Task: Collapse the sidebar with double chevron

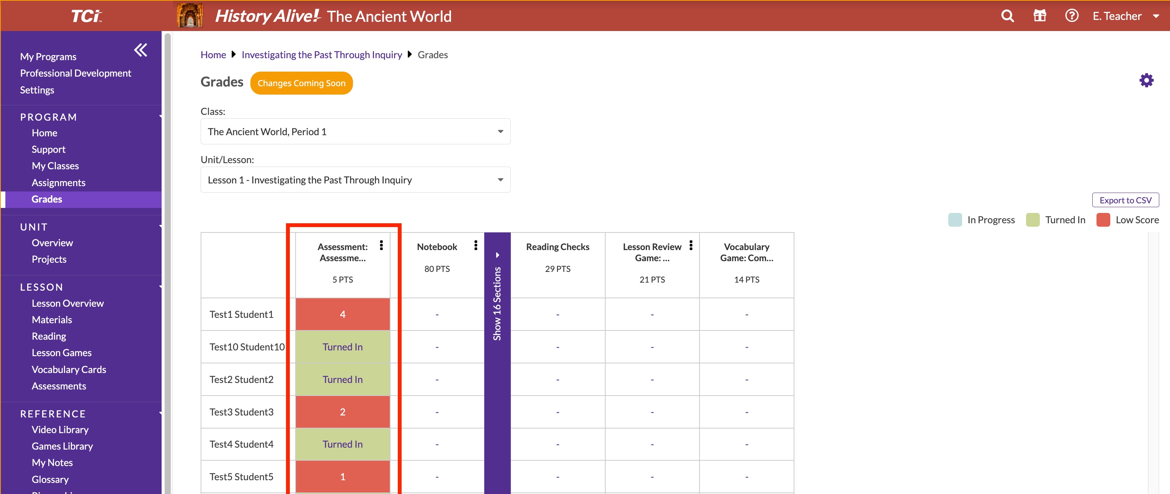Action: point(141,50)
